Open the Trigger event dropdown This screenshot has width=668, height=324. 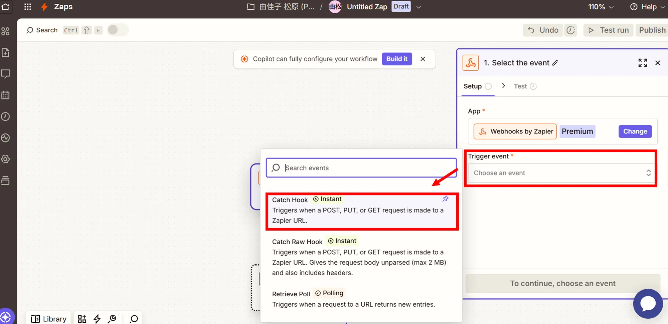561,173
